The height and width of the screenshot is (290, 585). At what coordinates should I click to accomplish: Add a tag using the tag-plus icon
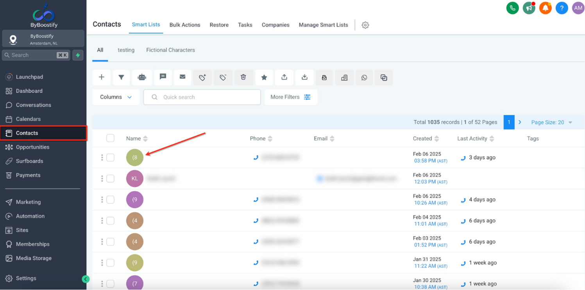click(202, 77)
